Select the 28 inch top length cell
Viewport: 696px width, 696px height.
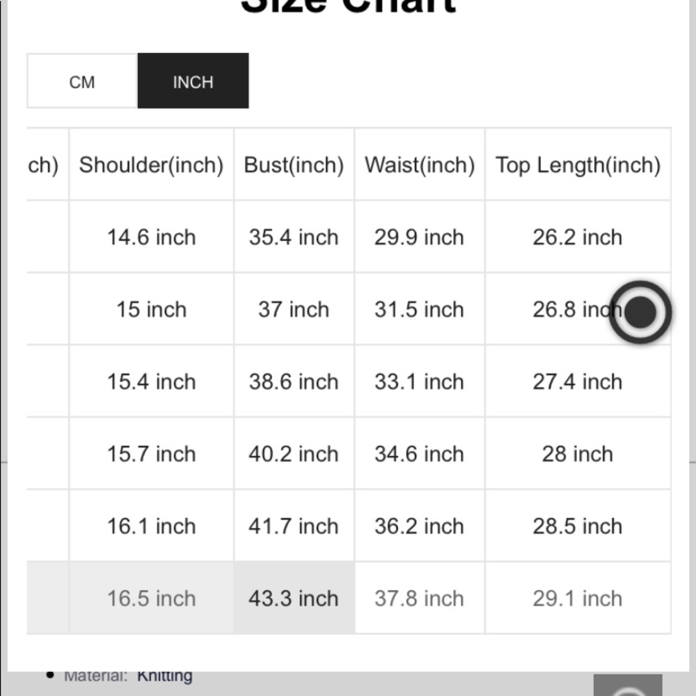tap(578, 454)
